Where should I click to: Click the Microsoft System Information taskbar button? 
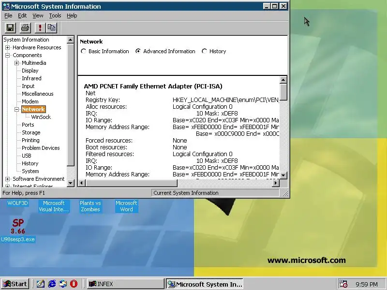tap(204, 284)
